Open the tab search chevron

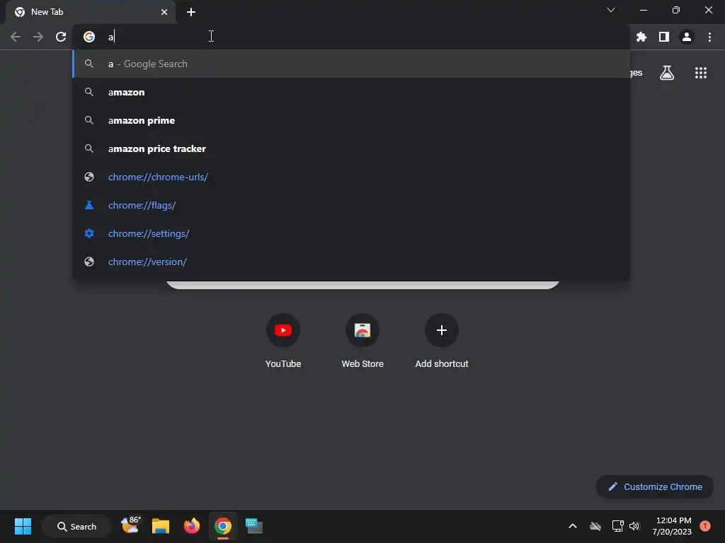611,10
